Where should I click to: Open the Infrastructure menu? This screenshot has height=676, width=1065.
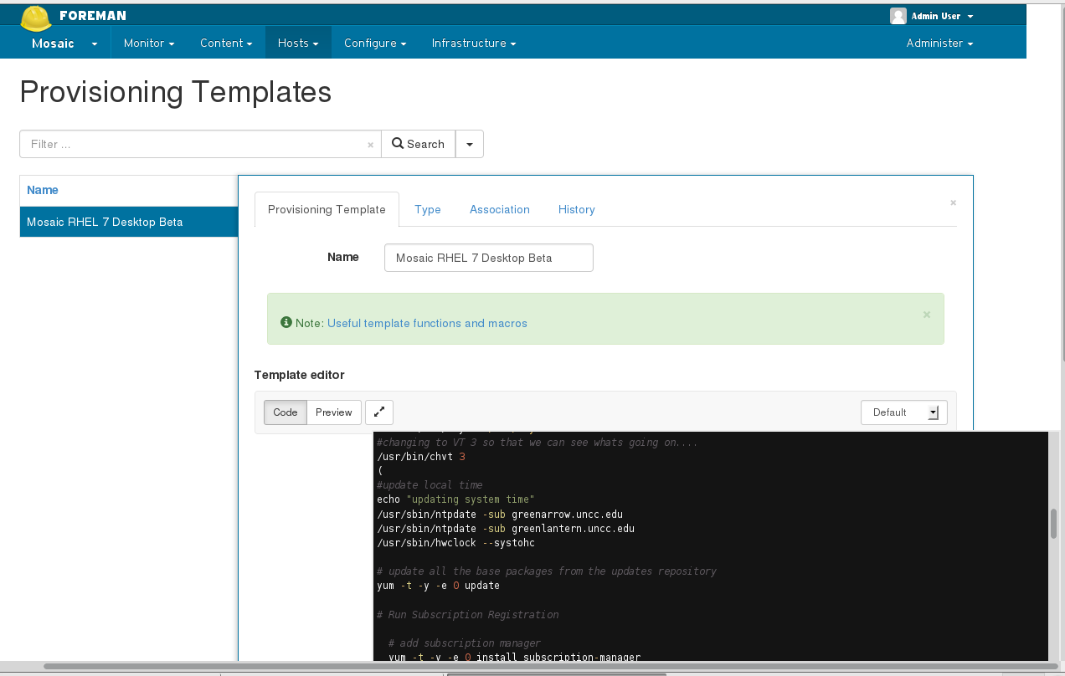[474, 43]
